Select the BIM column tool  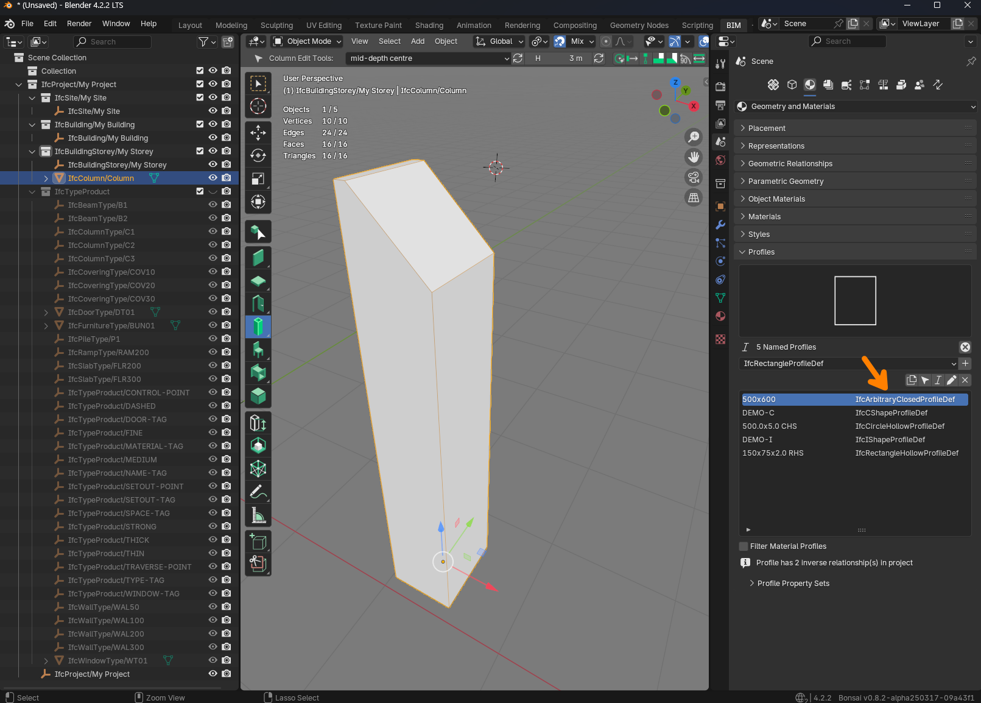point(258,327)
